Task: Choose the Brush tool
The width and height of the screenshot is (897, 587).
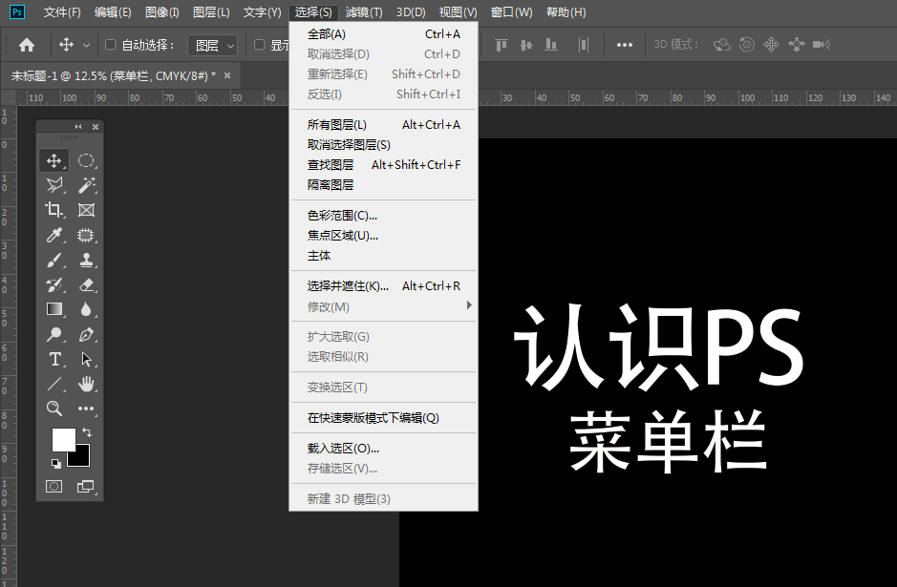Action: (54, 259)
